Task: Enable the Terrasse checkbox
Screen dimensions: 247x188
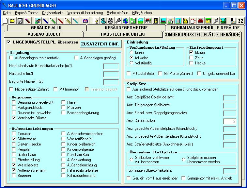Action: 14,134
